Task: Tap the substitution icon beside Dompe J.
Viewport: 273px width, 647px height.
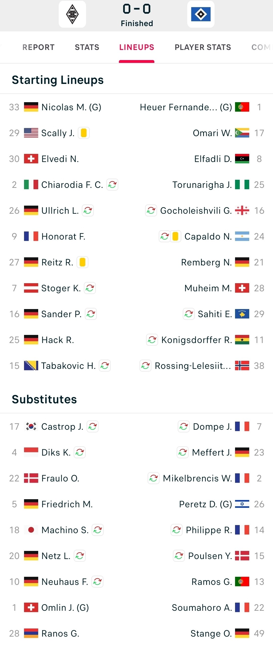Action: coord(184,426)
